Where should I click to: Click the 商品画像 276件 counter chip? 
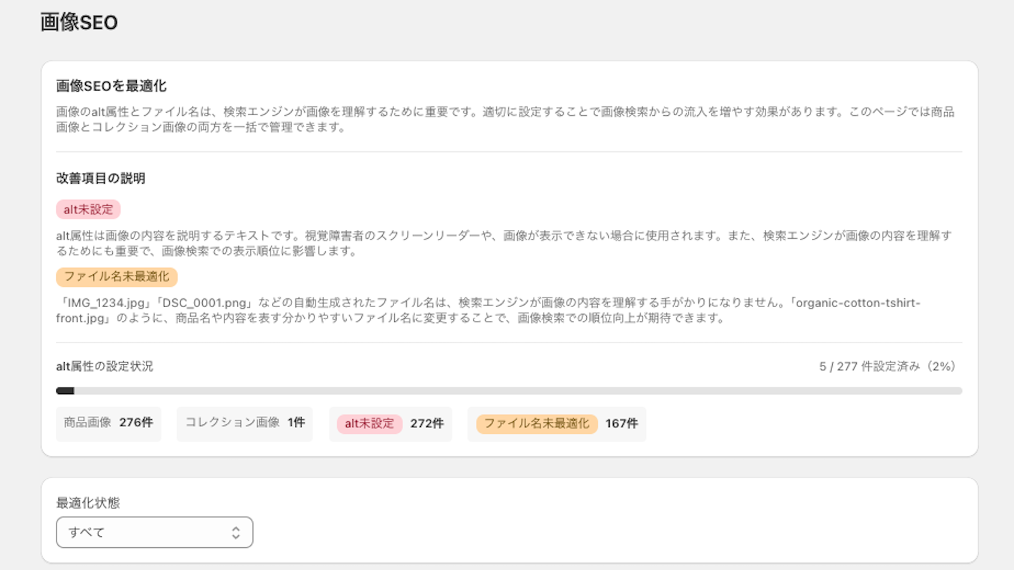108,424
